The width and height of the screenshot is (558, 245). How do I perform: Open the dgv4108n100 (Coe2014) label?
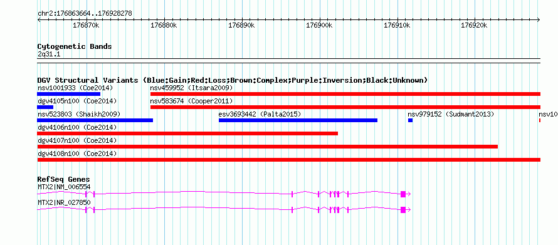point(77,154)
